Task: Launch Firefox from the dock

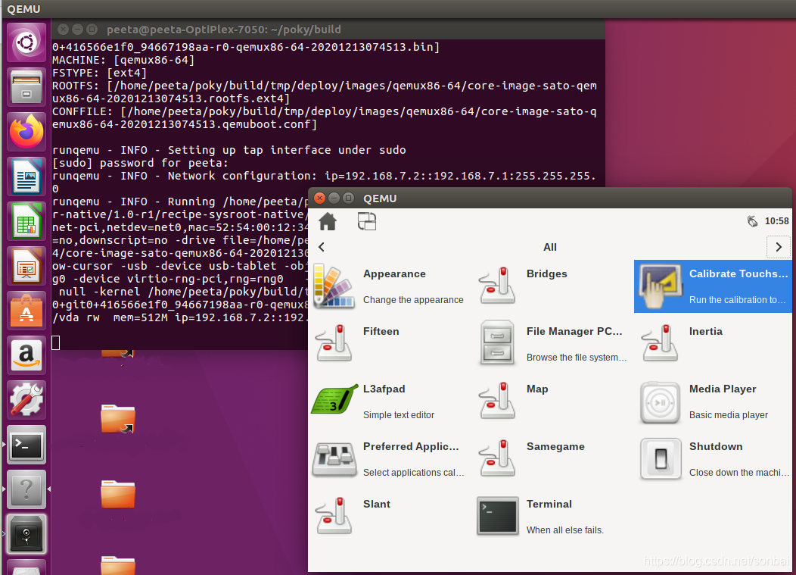Action: click(26, 132)
